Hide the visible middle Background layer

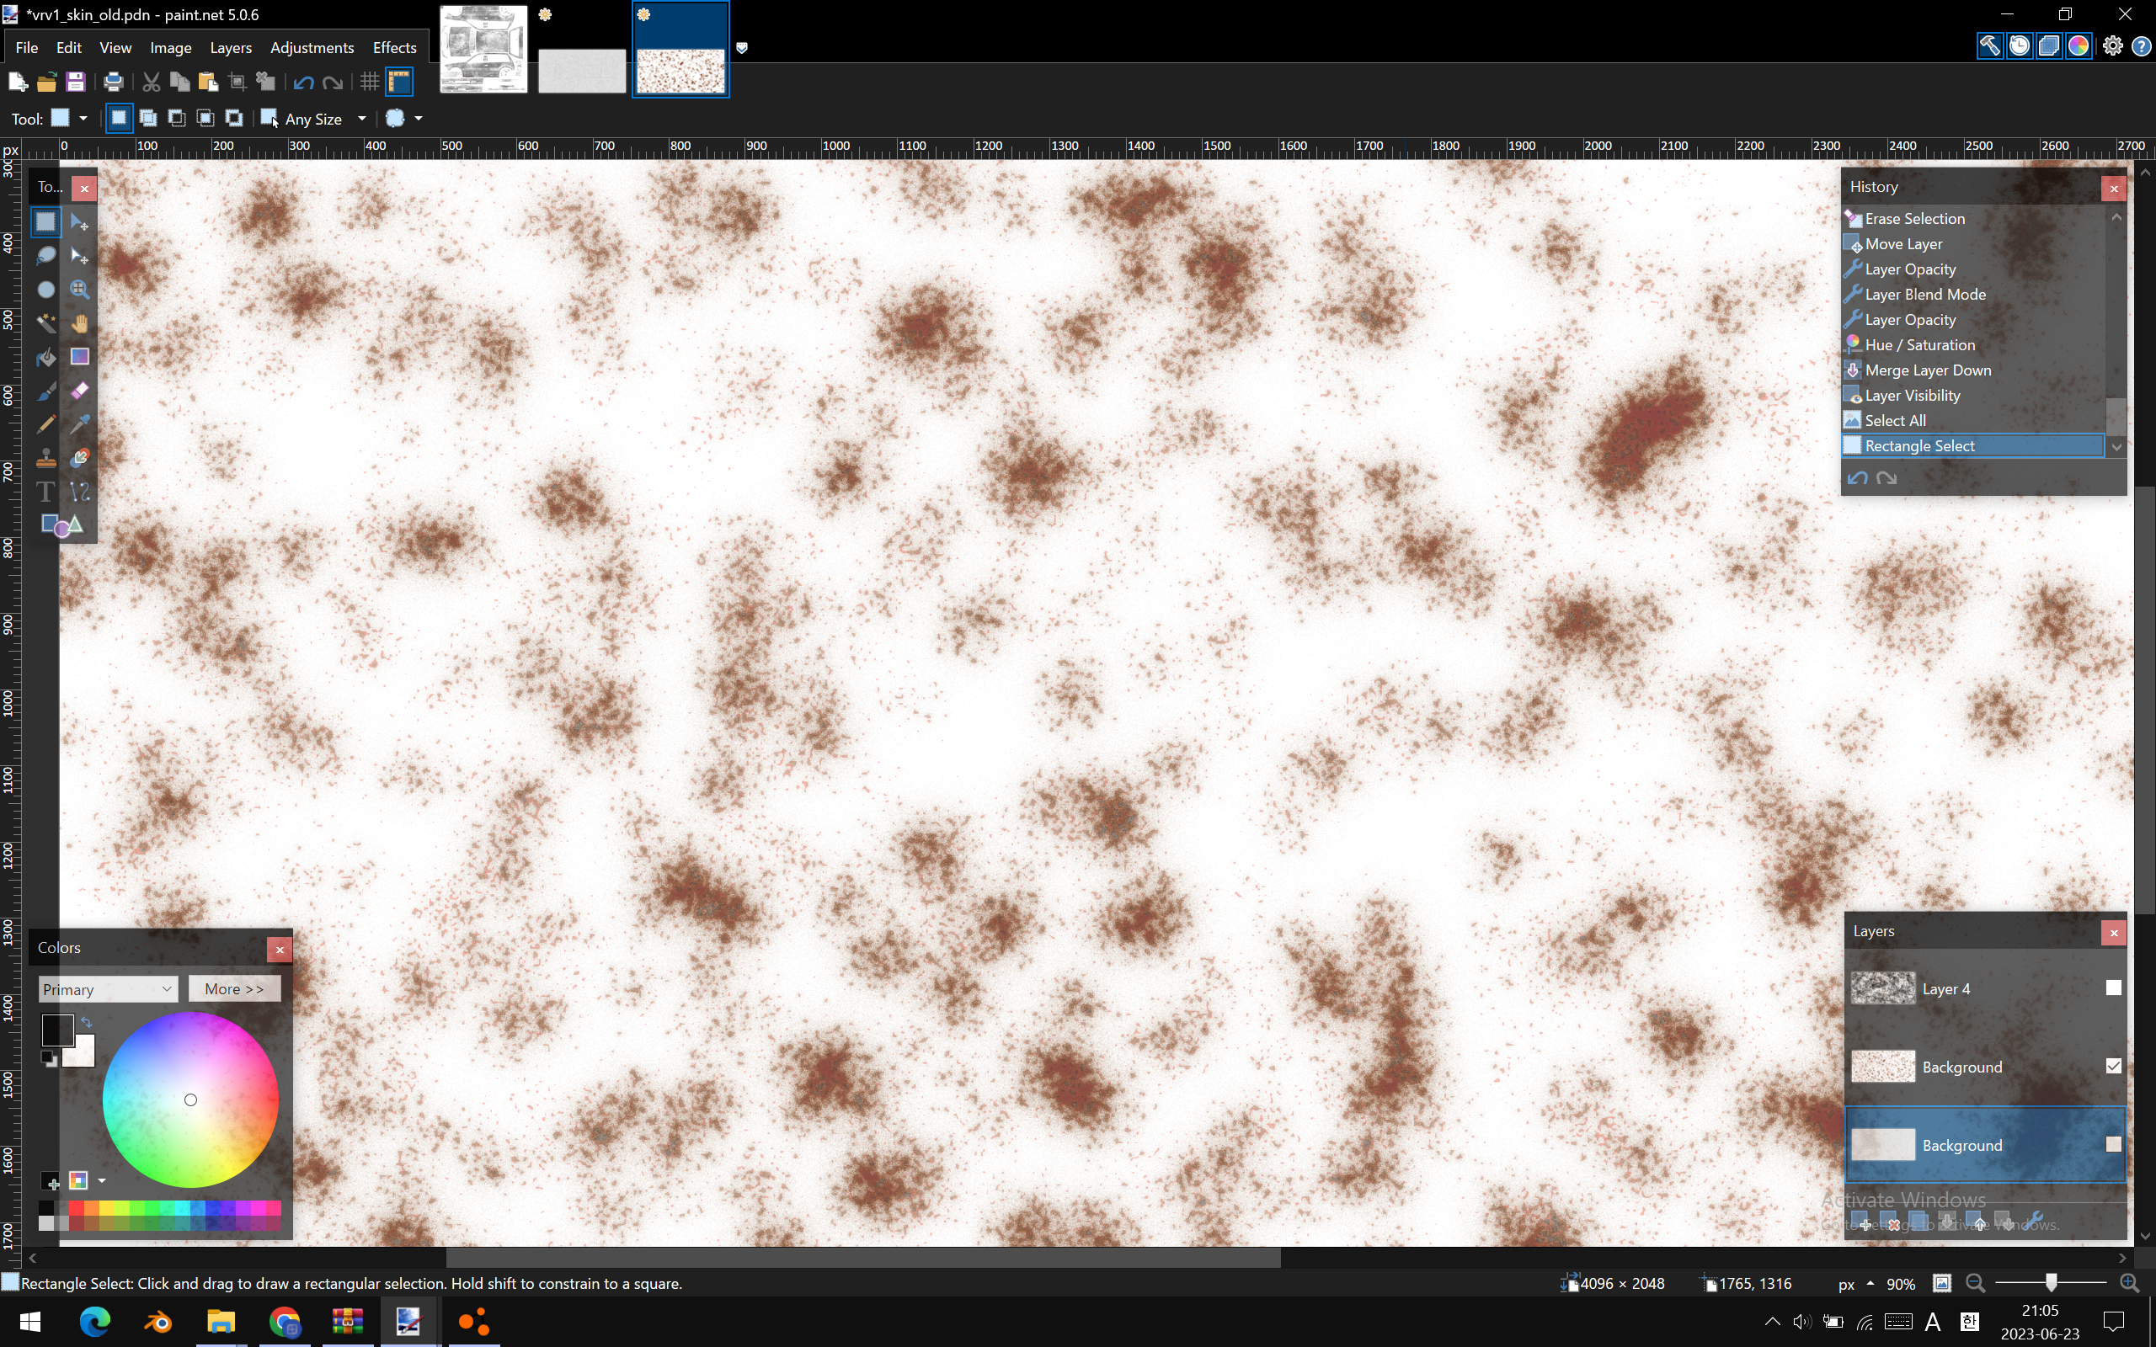pos(2112,1067)
